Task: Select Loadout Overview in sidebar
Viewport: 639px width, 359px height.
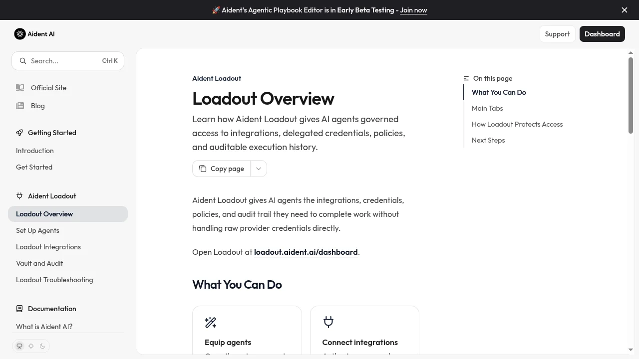Action: pyautogui.click(x=68, y=214)
